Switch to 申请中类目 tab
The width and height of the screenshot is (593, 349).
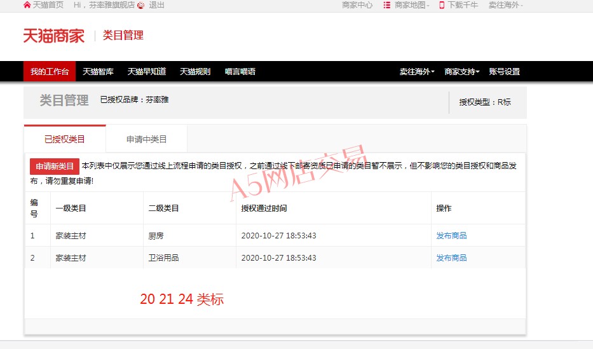[146, 139]
